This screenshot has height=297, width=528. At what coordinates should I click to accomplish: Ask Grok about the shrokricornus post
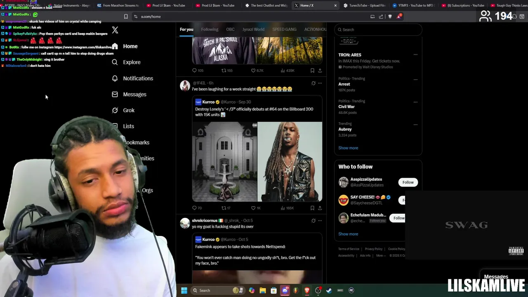pos(313,221)
